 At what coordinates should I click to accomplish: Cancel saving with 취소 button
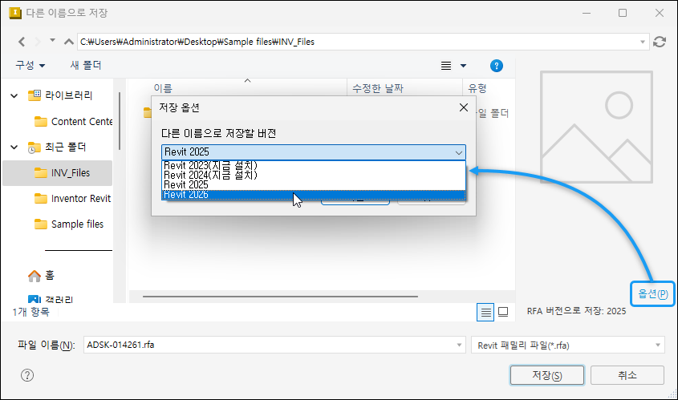tap(627, 375)
